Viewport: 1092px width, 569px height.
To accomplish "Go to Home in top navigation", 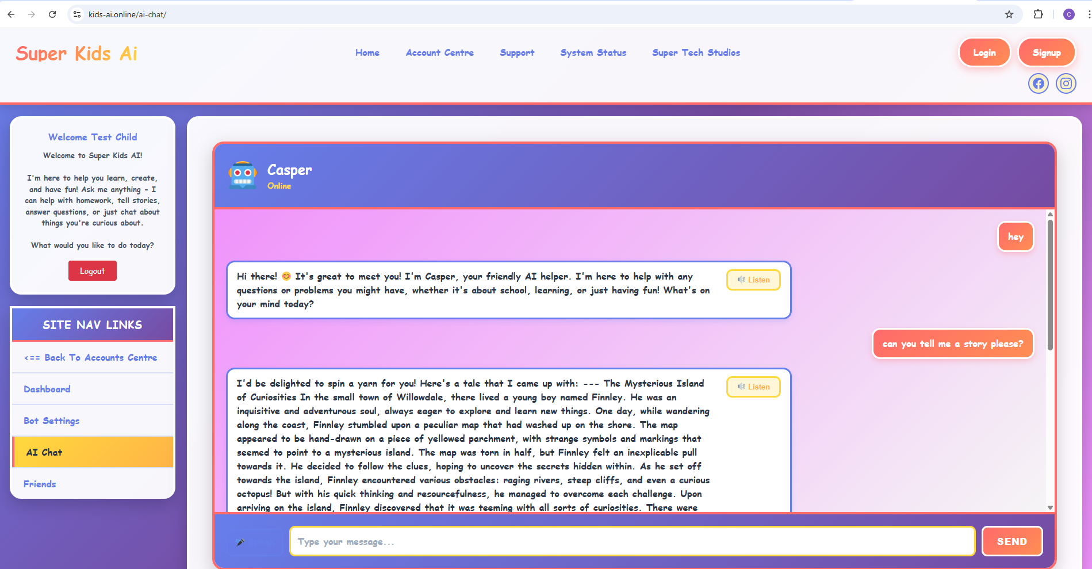I will tap(367, 52).
